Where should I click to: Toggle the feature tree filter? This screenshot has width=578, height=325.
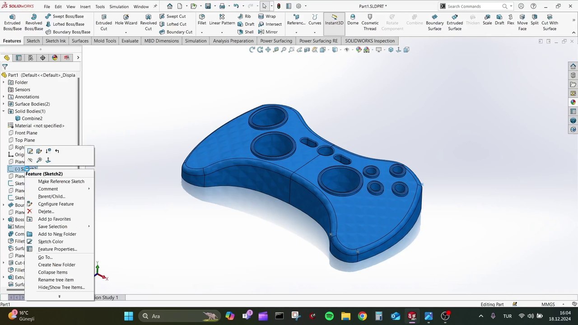click(5, 67)
